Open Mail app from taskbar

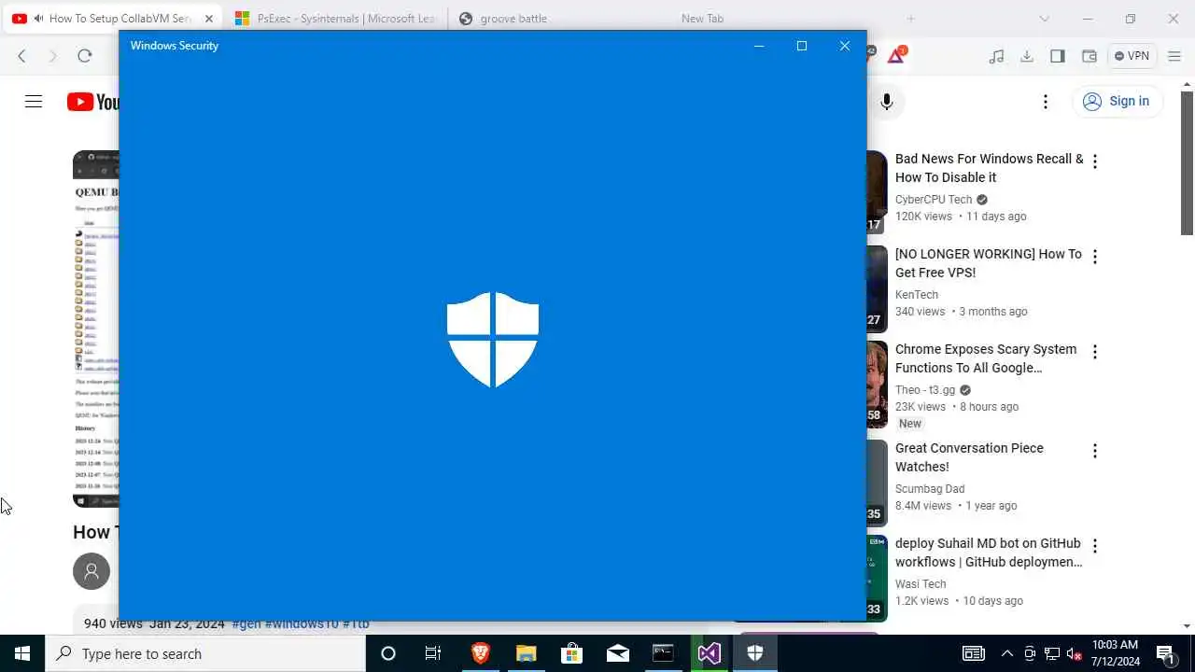617,653
